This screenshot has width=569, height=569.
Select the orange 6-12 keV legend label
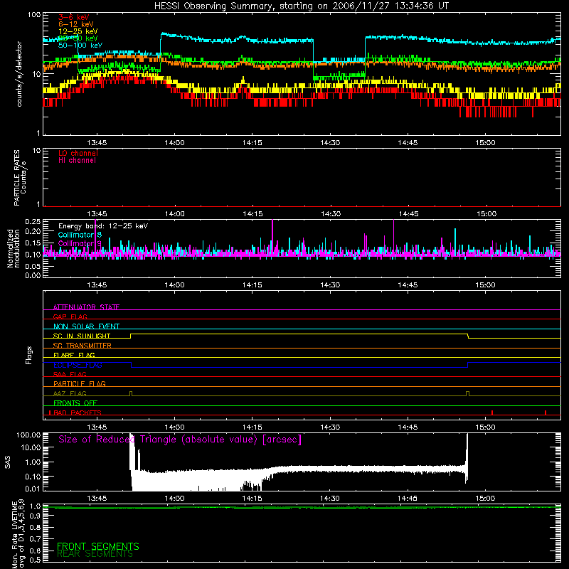[76, 24]
